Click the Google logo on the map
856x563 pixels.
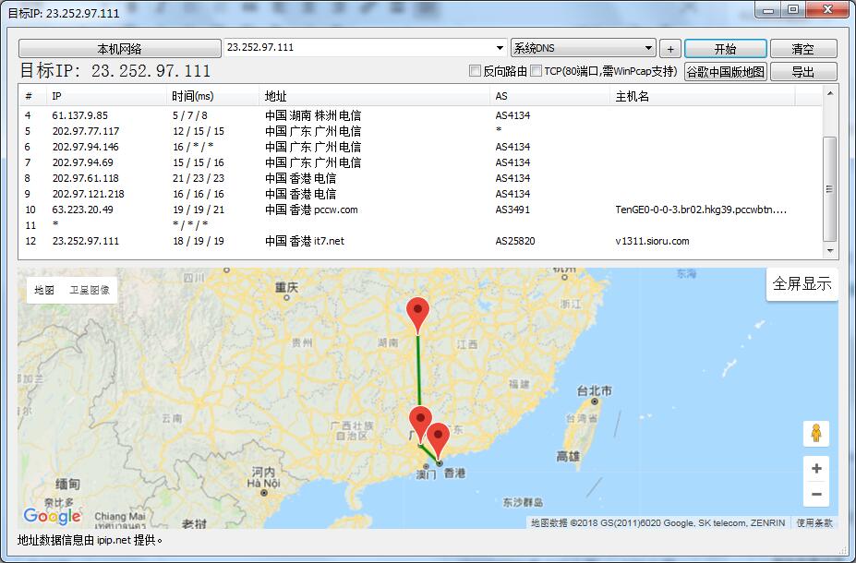(52, 515)
